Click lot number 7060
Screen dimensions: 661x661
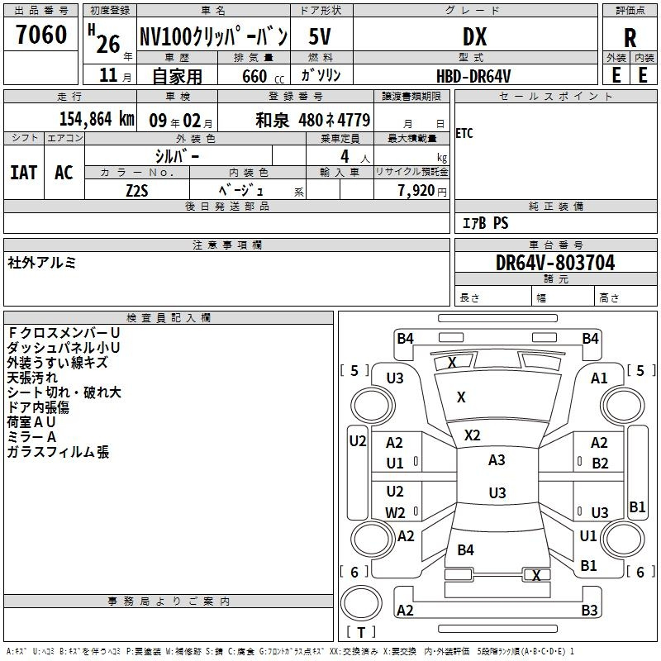(41, 34)
